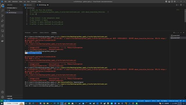
Task: Open errors and warnings count in status bar
Action: 7,101
